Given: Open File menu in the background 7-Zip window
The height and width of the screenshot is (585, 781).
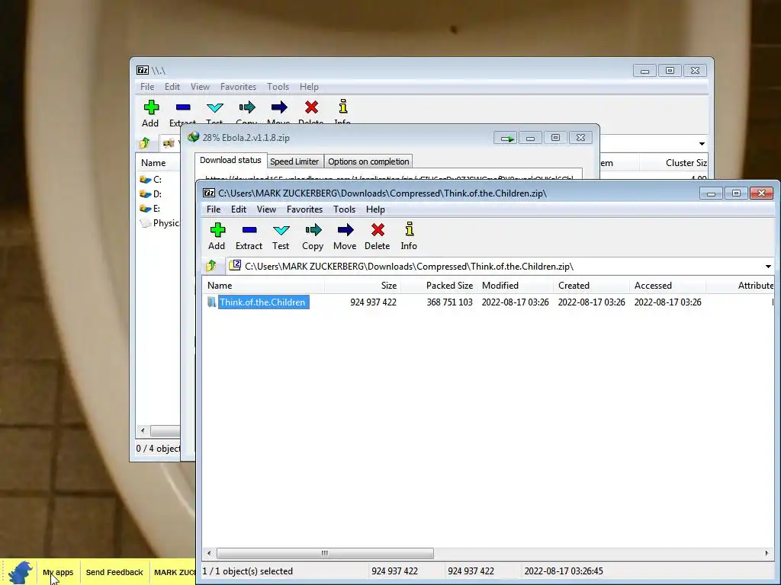Looking at the screenshot, I should [147, 87].
